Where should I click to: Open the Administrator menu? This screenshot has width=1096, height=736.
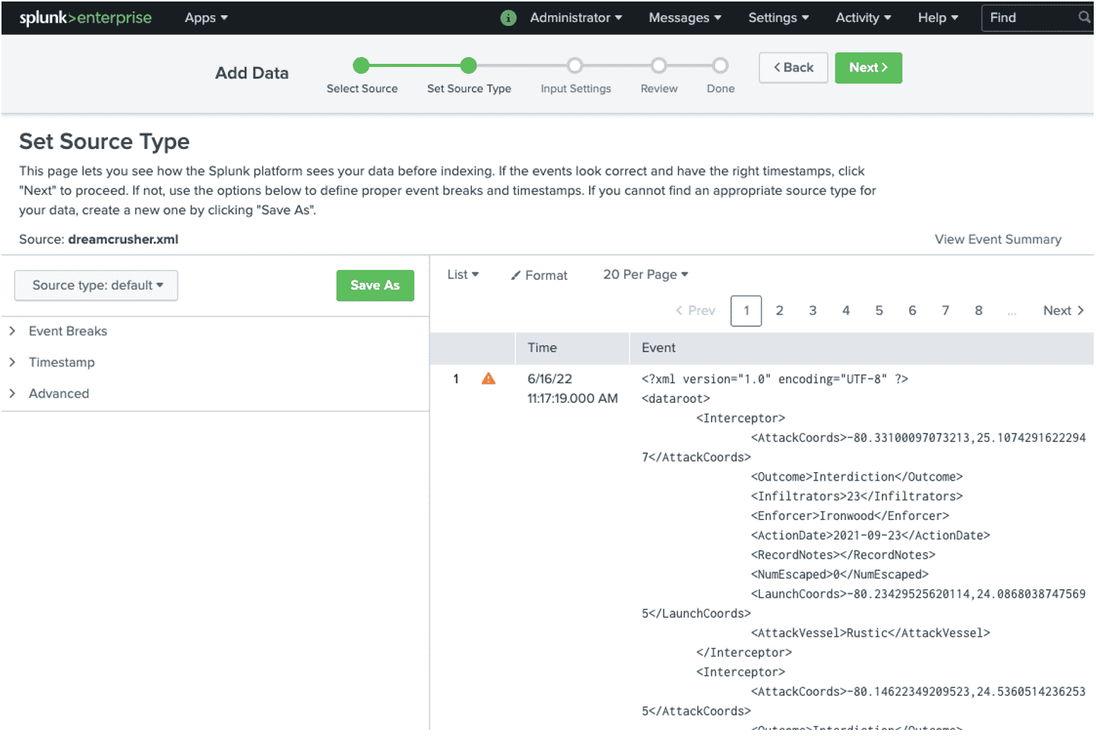click(576, 17)
